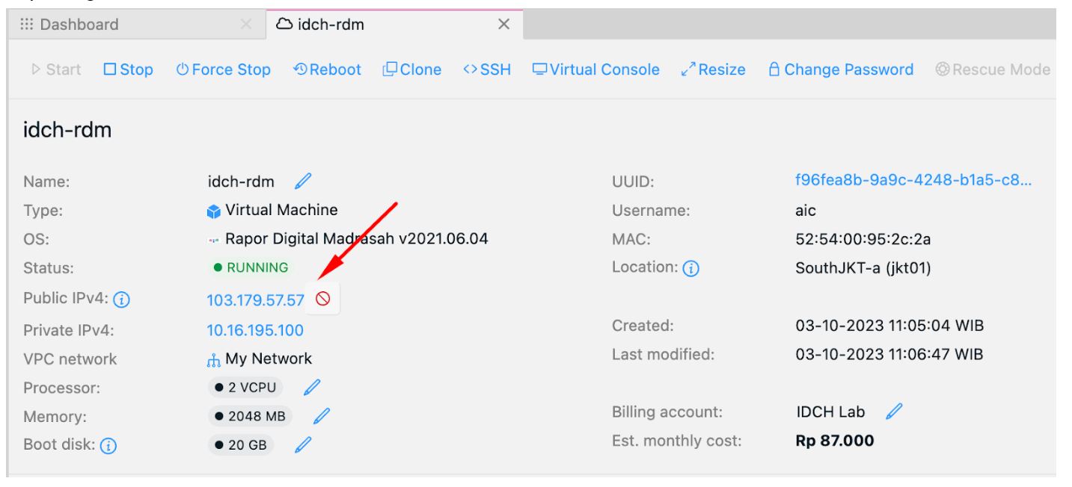
Task: Edit billing account pencil icon
Action: pyautogui.click(x=894, y=412)
